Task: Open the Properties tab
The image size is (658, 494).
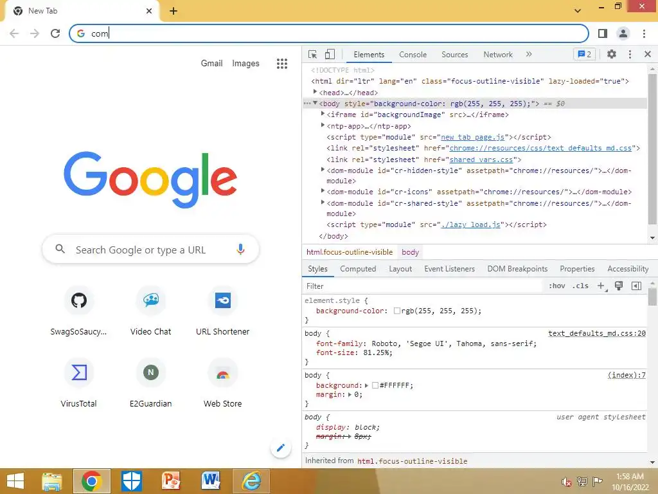Action: pos(577,269)
